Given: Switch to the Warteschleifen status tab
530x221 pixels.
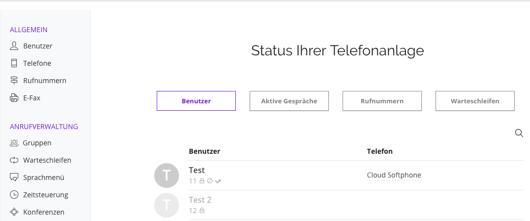Looking at the screenshot, I should (475, 101).
